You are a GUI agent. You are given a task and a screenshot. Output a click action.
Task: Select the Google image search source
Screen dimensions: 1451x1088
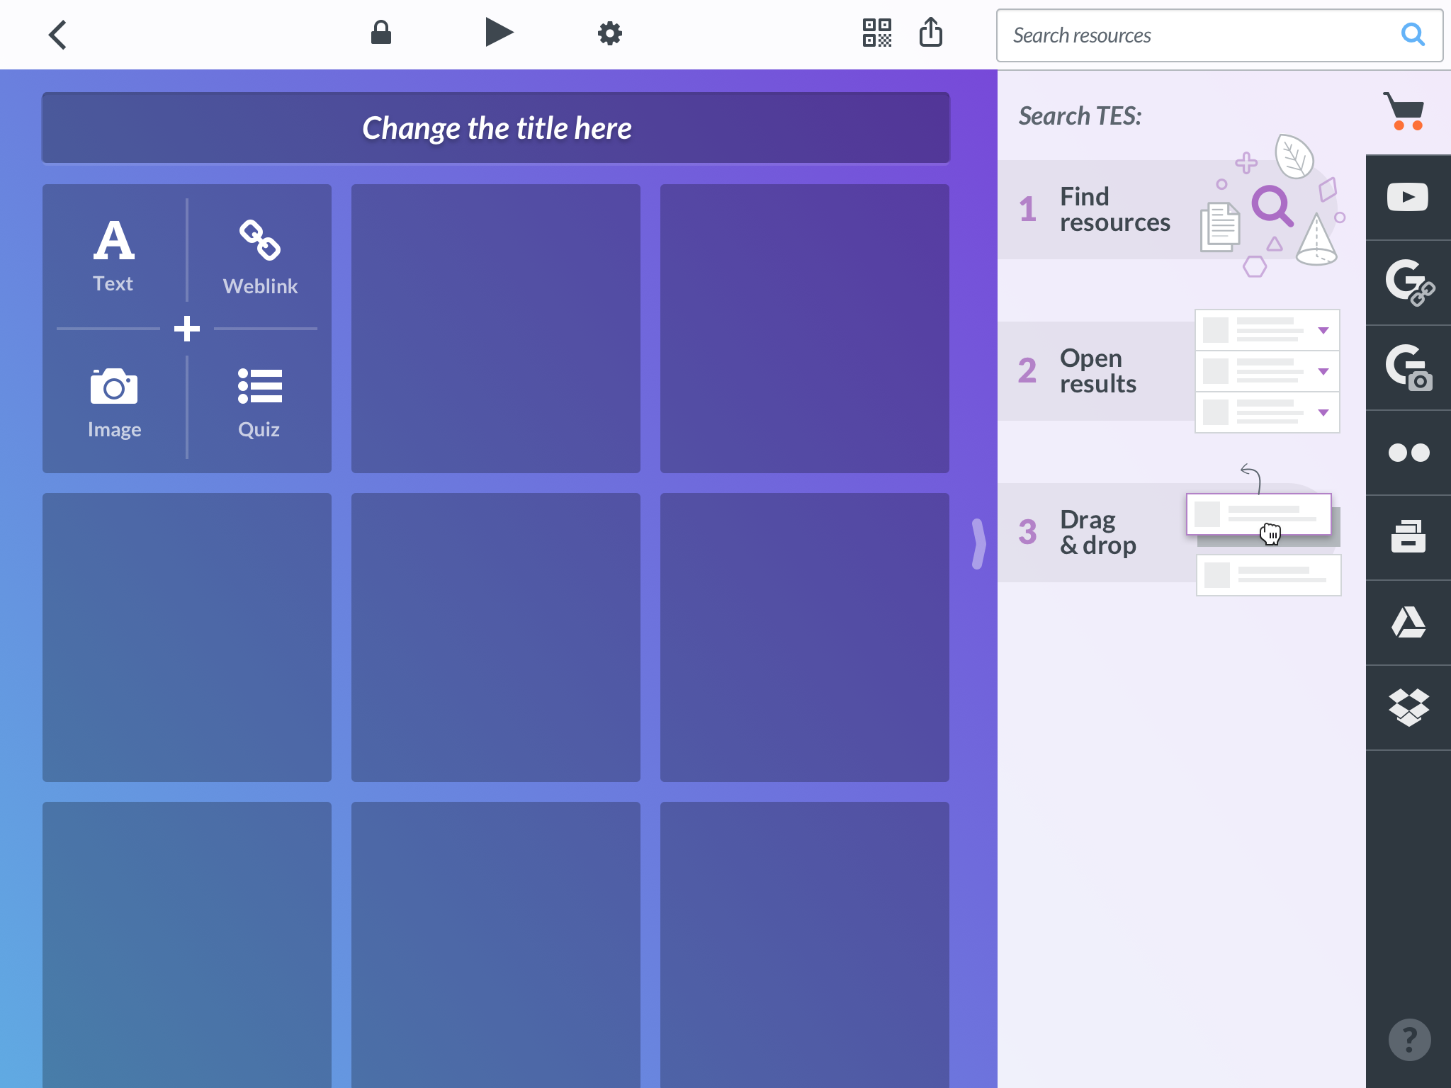(1408, 368)
